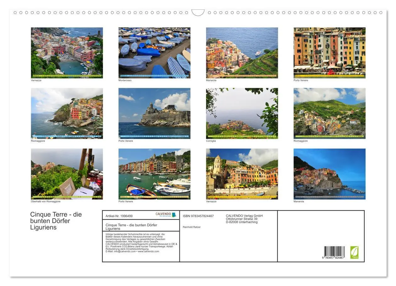Click the boxed title "Cinque Terre - die bunten Dörfer Liguriens"
The image size is (396, 286).
[131, 227]
